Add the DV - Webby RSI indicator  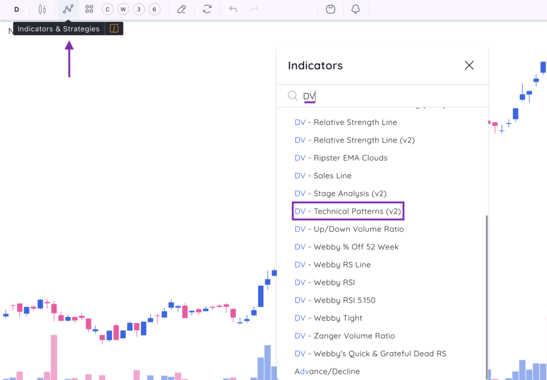pyautogui.click(x=325, y=282)
